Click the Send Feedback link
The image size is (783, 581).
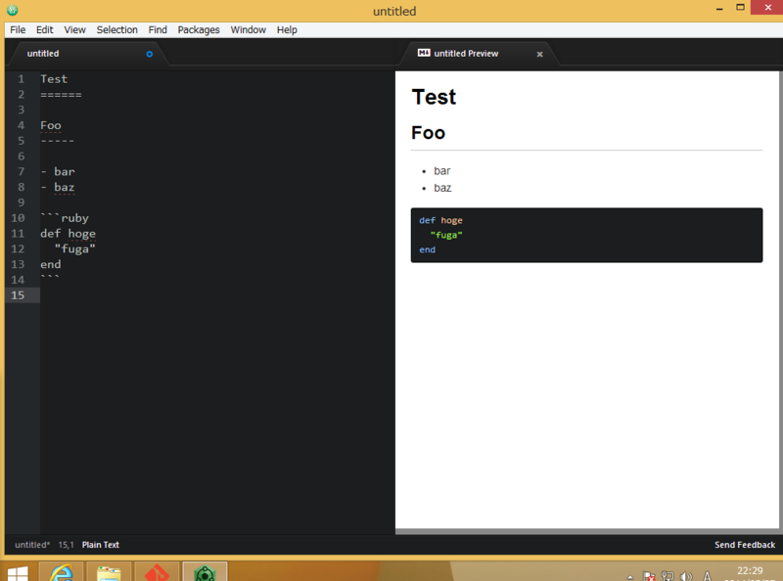point(745,545)
